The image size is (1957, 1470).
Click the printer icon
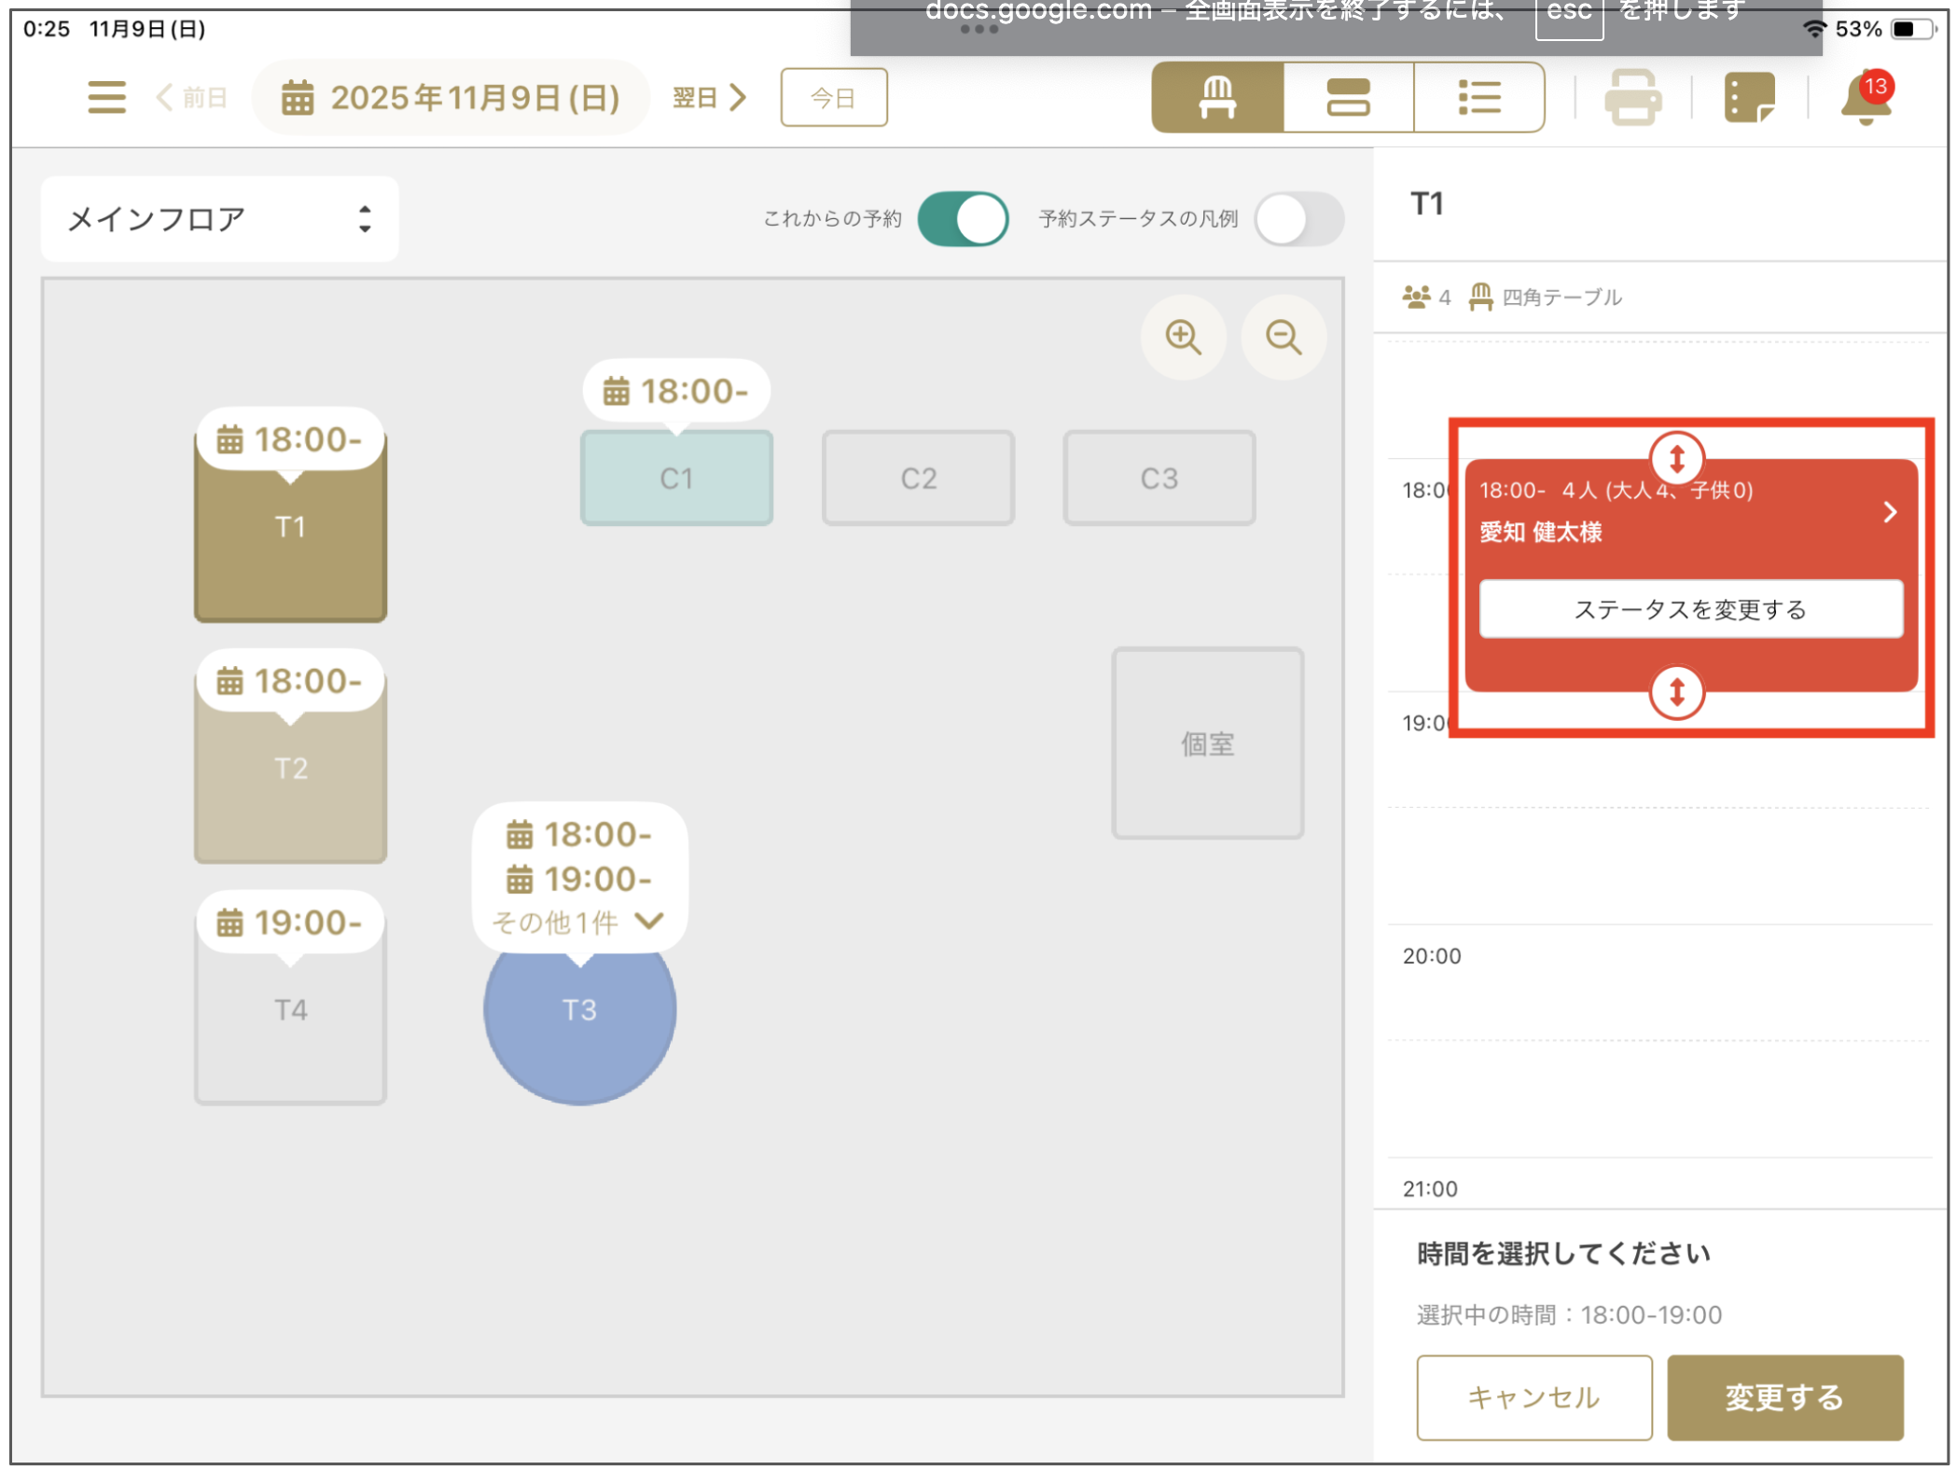click(x=1631, y=97)
